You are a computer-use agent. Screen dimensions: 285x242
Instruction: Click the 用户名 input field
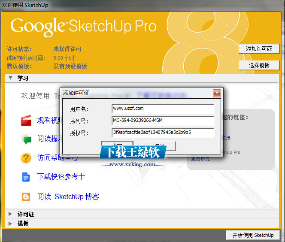pyautogui.click(x=163, y=109)
